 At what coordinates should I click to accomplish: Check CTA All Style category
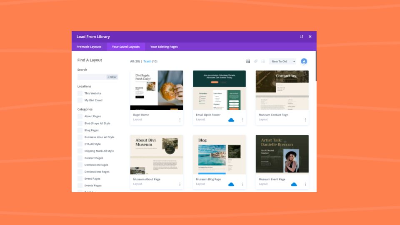point(80,144)
